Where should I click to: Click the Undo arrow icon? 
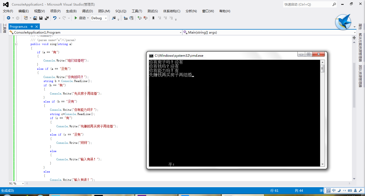[x=55, y=18]
